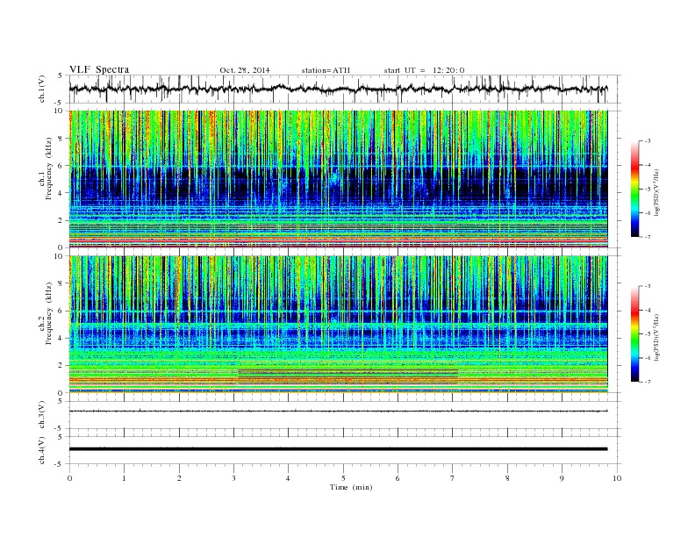695x537 pixels.
Task: Click time axis tick label "6"
Action: (398, 478)
